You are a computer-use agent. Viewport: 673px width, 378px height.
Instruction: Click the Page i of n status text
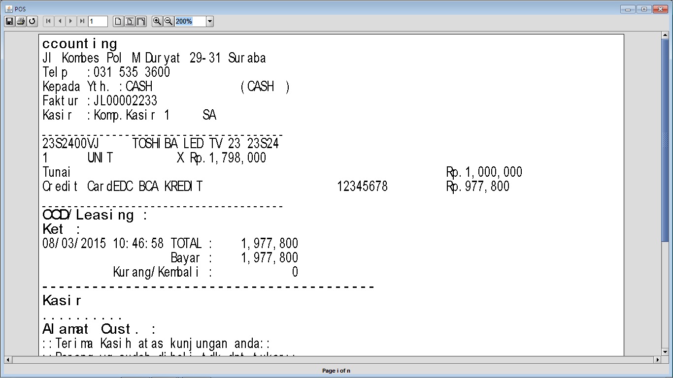(336, 371)
